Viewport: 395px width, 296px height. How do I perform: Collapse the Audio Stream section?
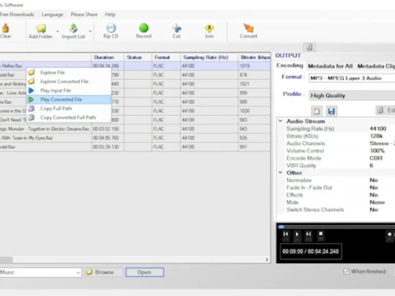point(281,121)
